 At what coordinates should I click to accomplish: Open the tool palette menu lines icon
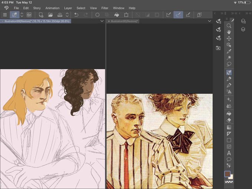pos(227,19)
